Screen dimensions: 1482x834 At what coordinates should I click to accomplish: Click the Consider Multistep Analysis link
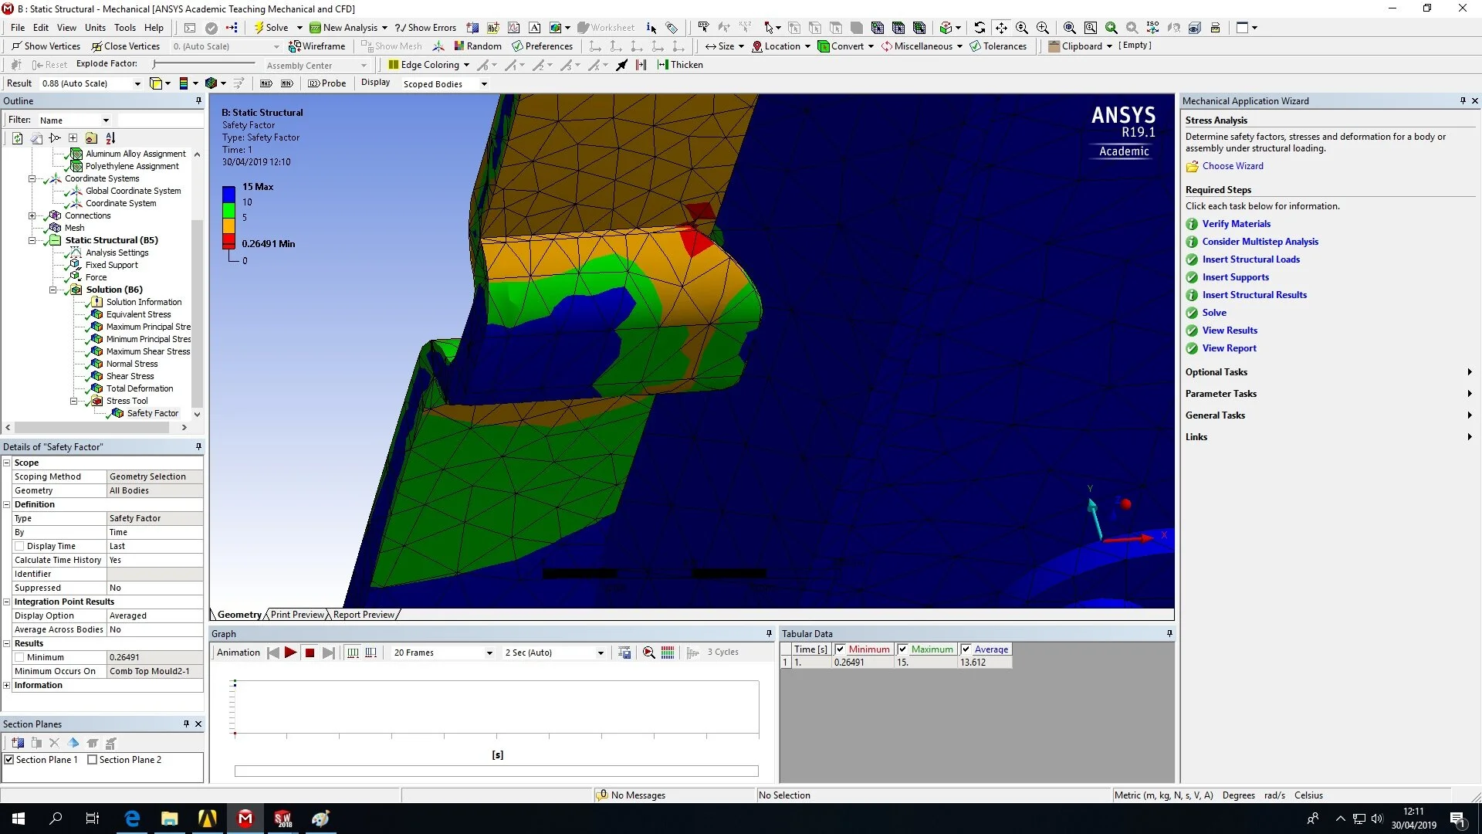(1260, 242)
